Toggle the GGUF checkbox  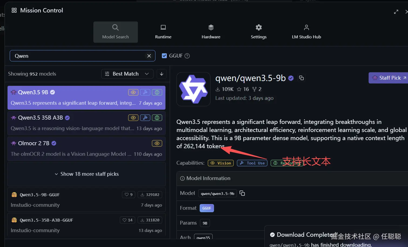pos(164,56)
